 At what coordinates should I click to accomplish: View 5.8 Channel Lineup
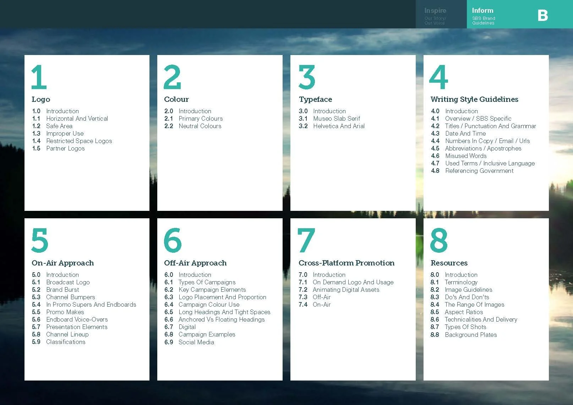(60, 334)
